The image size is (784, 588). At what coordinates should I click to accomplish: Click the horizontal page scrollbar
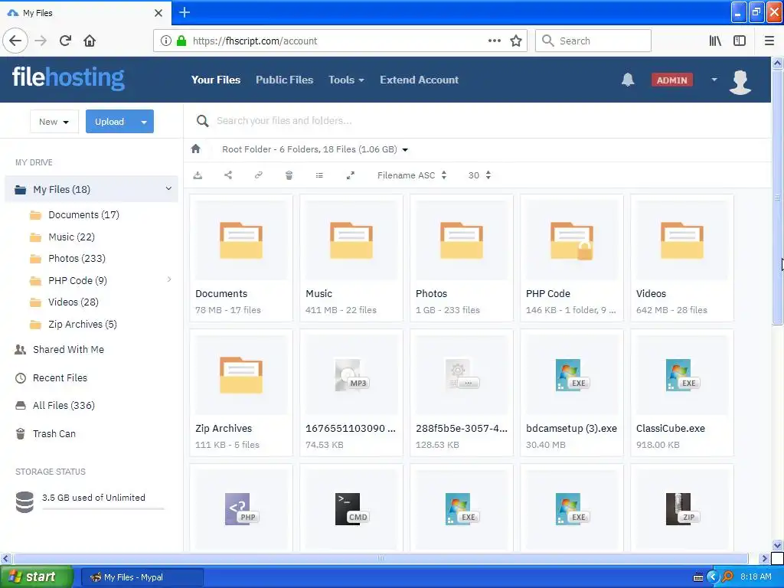click(381, 558)
